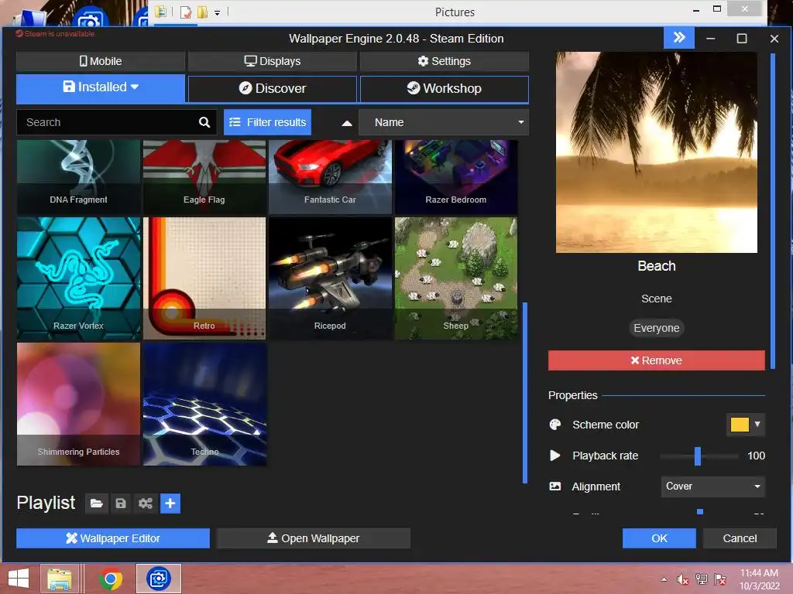Launch Chrome from the taskbar

coord(110,579)
